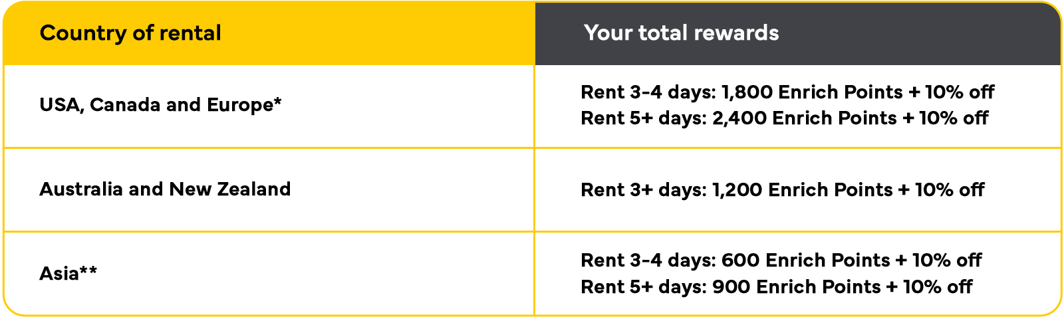Click the "Country of rental" header
The image size is (1064, 321).
tap(130, 33)
